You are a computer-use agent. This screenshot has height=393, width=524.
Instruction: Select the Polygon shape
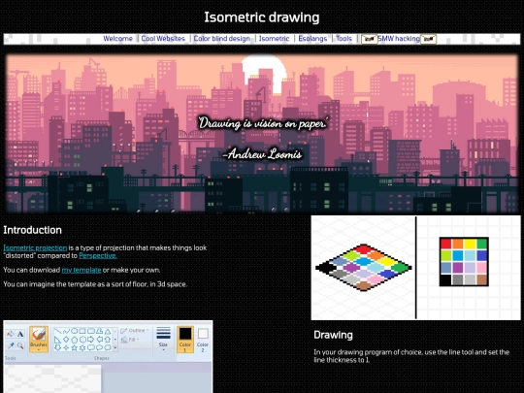(100, 331)
